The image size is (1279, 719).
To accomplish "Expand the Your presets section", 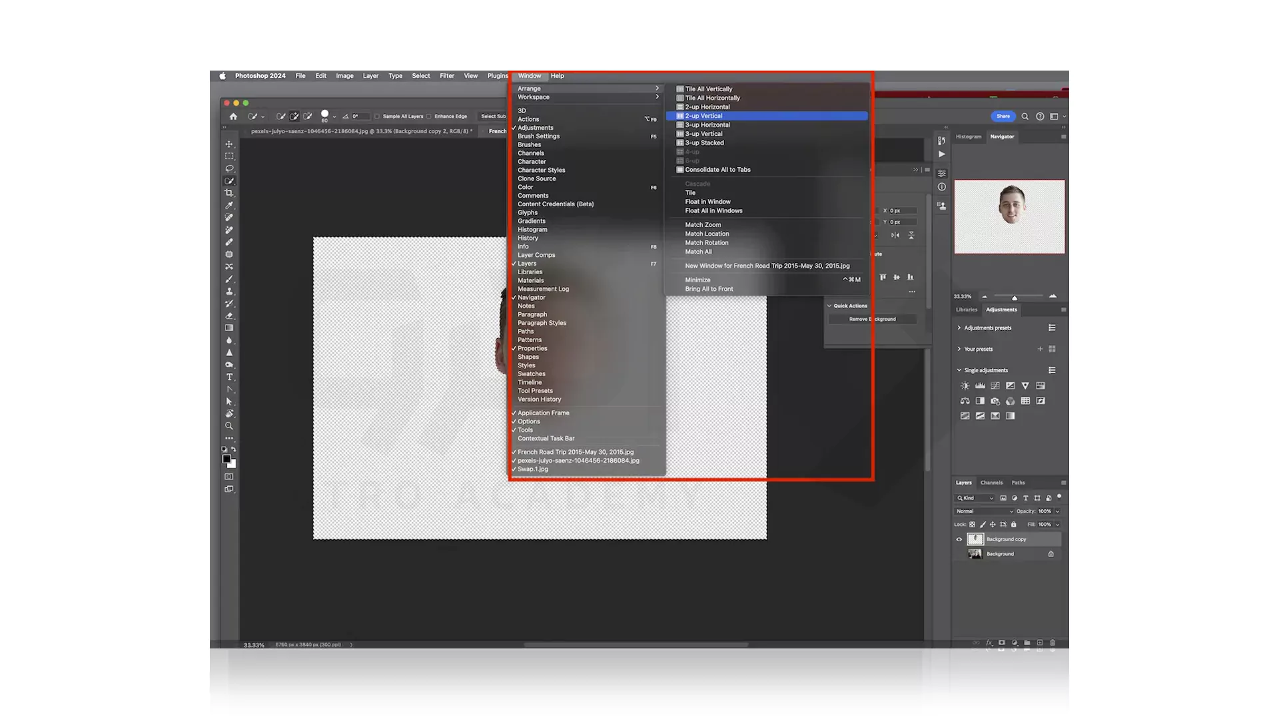I will click(x=959, y=349).
